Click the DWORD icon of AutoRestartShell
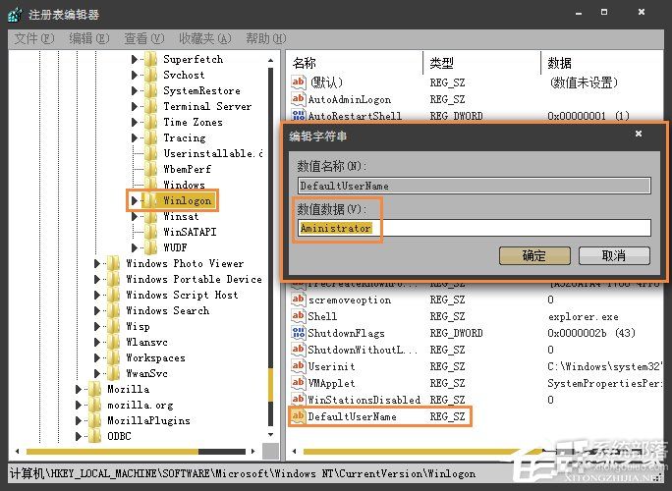672x491 pixels. [x=299, y=115]
